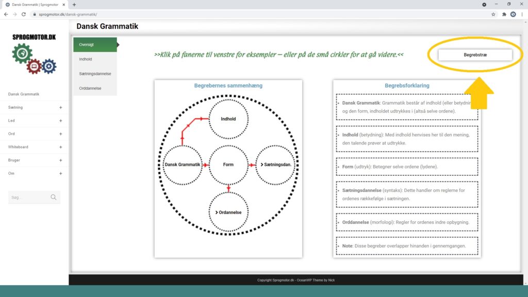Viewport: 528px width, 297px height.
Task: Click the Begrebstræ button
Action: coord(475,55)
